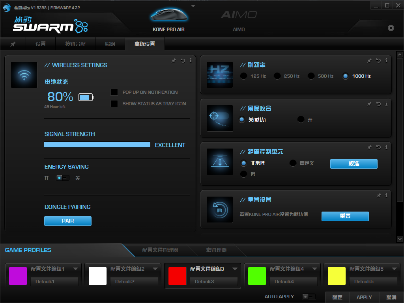Click the APPLY button
Screen dimensions: 404x303
pos(364,297)
